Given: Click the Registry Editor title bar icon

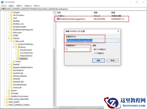Looking at the screenshot, I should tap(2, 2).
